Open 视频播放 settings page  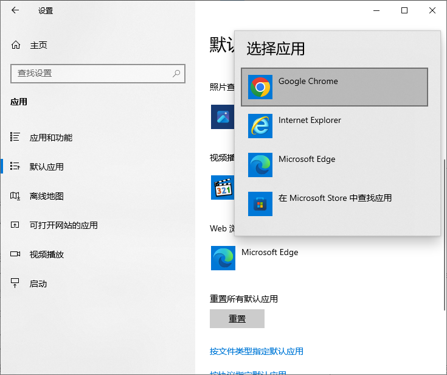tap(47, 254)
